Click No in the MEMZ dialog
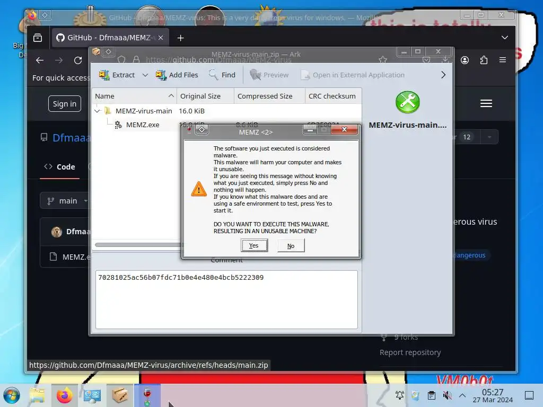The image size is (543, 407). 291,245
